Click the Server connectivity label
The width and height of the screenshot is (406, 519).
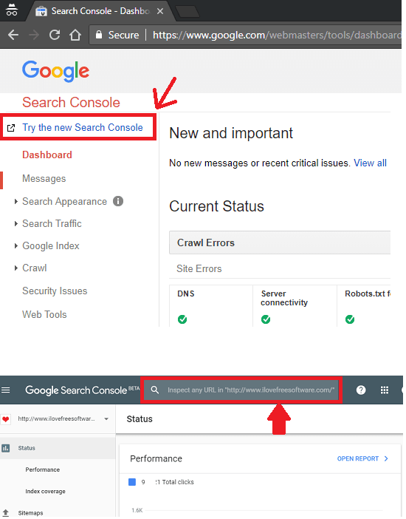284,298
